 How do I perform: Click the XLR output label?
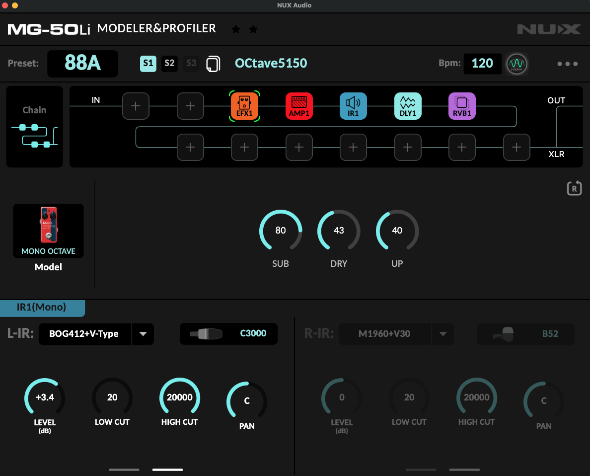(x=556, y=154)
